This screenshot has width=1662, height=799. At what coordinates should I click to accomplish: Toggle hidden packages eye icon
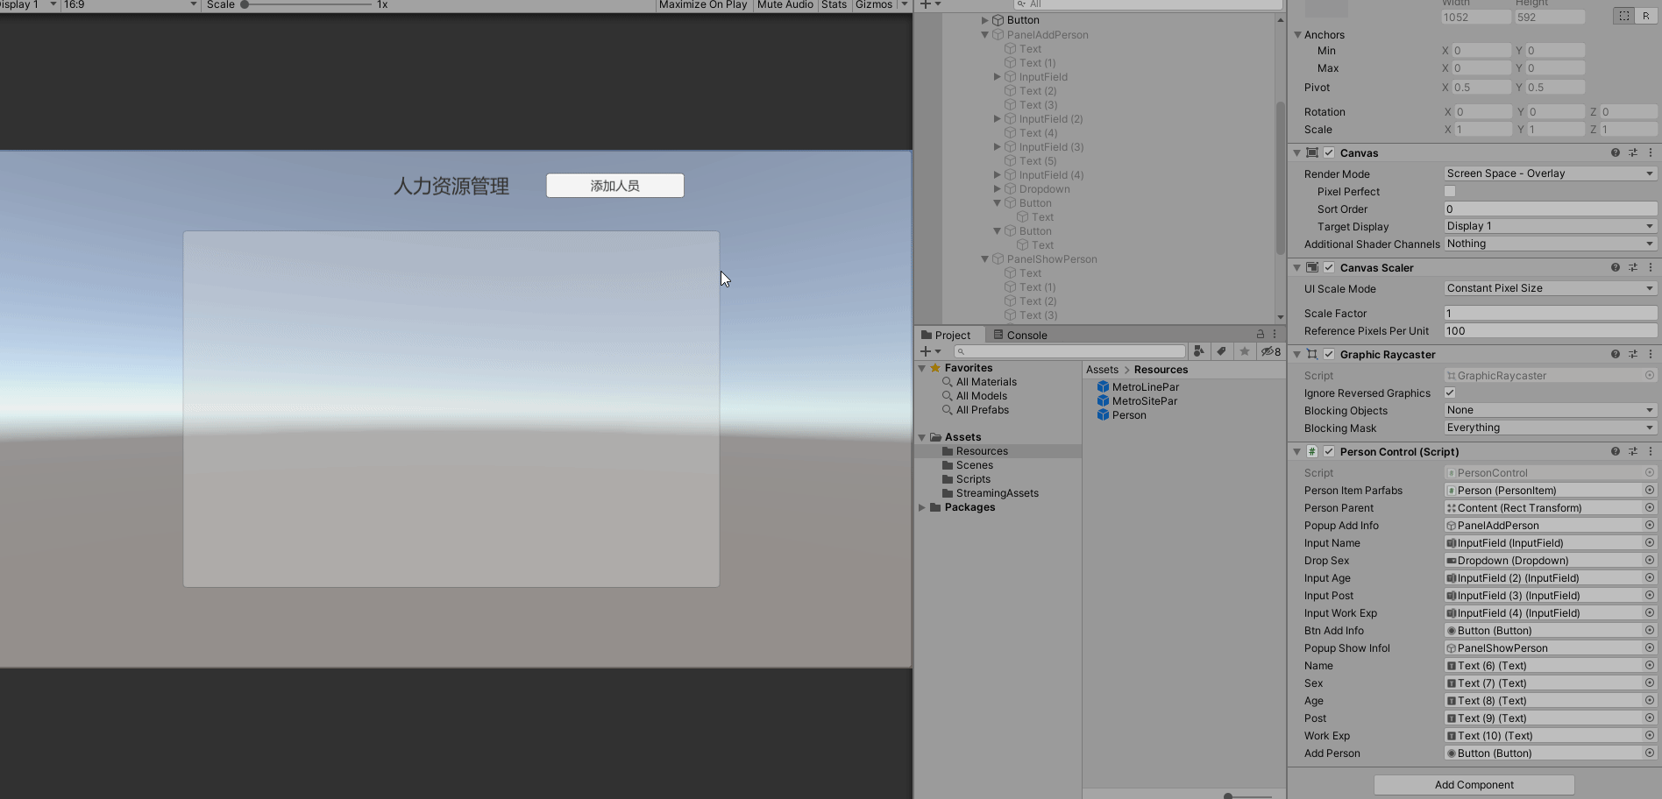tap(1271, 351)
